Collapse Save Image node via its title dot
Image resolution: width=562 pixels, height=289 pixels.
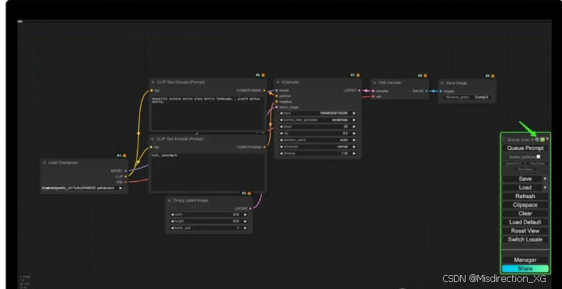tap(442, 83)
